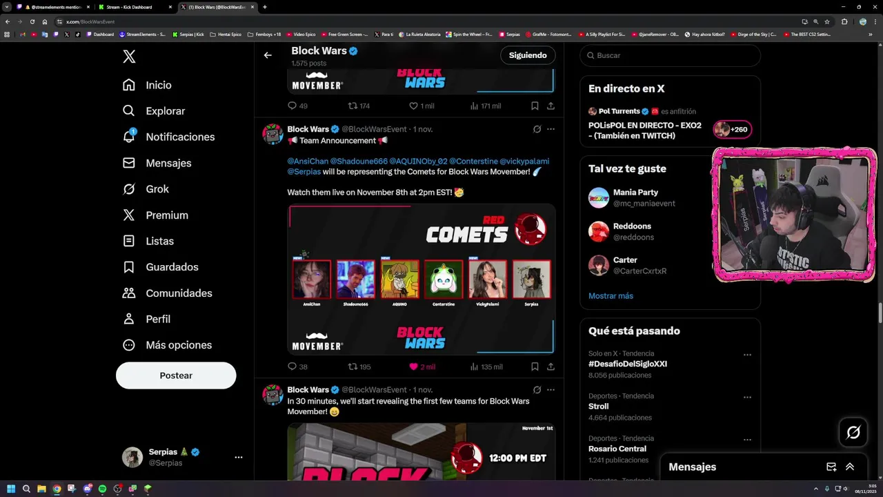The width and height of the screenshot is (883, 497).
Task: Click the X logo in sidebar
Action: (129, 57)
